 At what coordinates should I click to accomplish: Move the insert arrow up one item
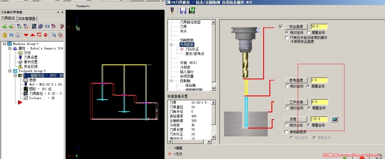(x=33, y=35)
